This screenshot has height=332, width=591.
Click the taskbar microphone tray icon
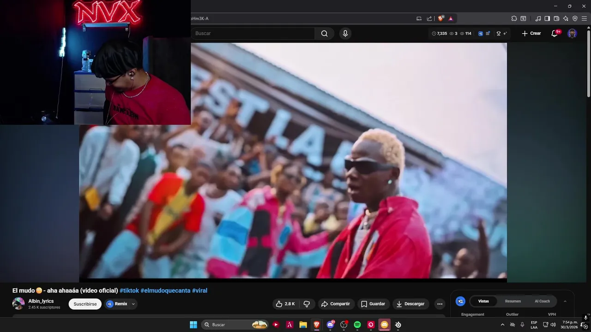(x=522, y=325)
